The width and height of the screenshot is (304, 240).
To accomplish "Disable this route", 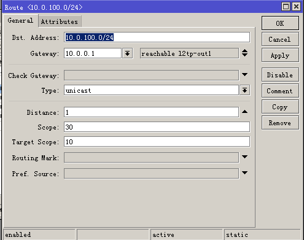I will point(280,75).
